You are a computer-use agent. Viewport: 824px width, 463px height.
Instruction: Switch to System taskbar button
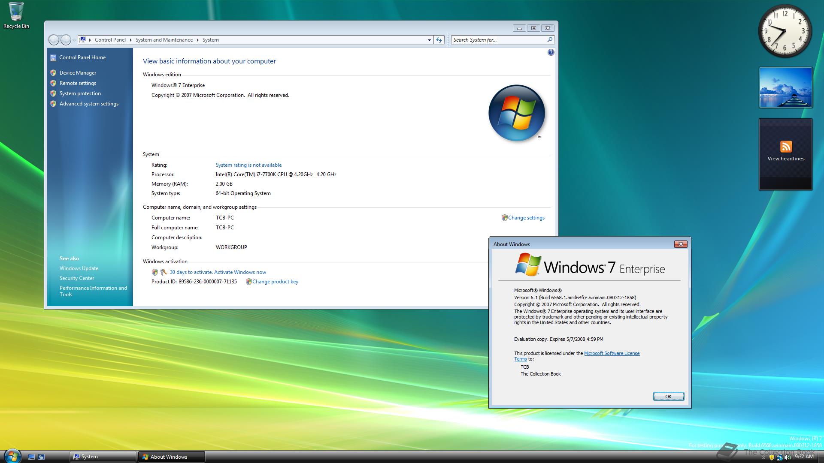(103, 457)
